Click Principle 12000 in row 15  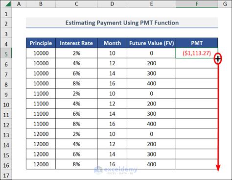pos(41,154)
